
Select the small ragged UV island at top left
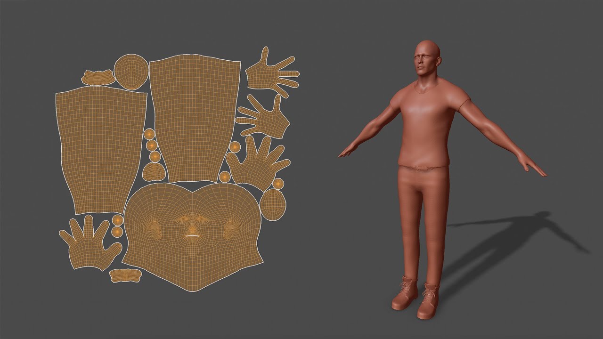[98, 77]
